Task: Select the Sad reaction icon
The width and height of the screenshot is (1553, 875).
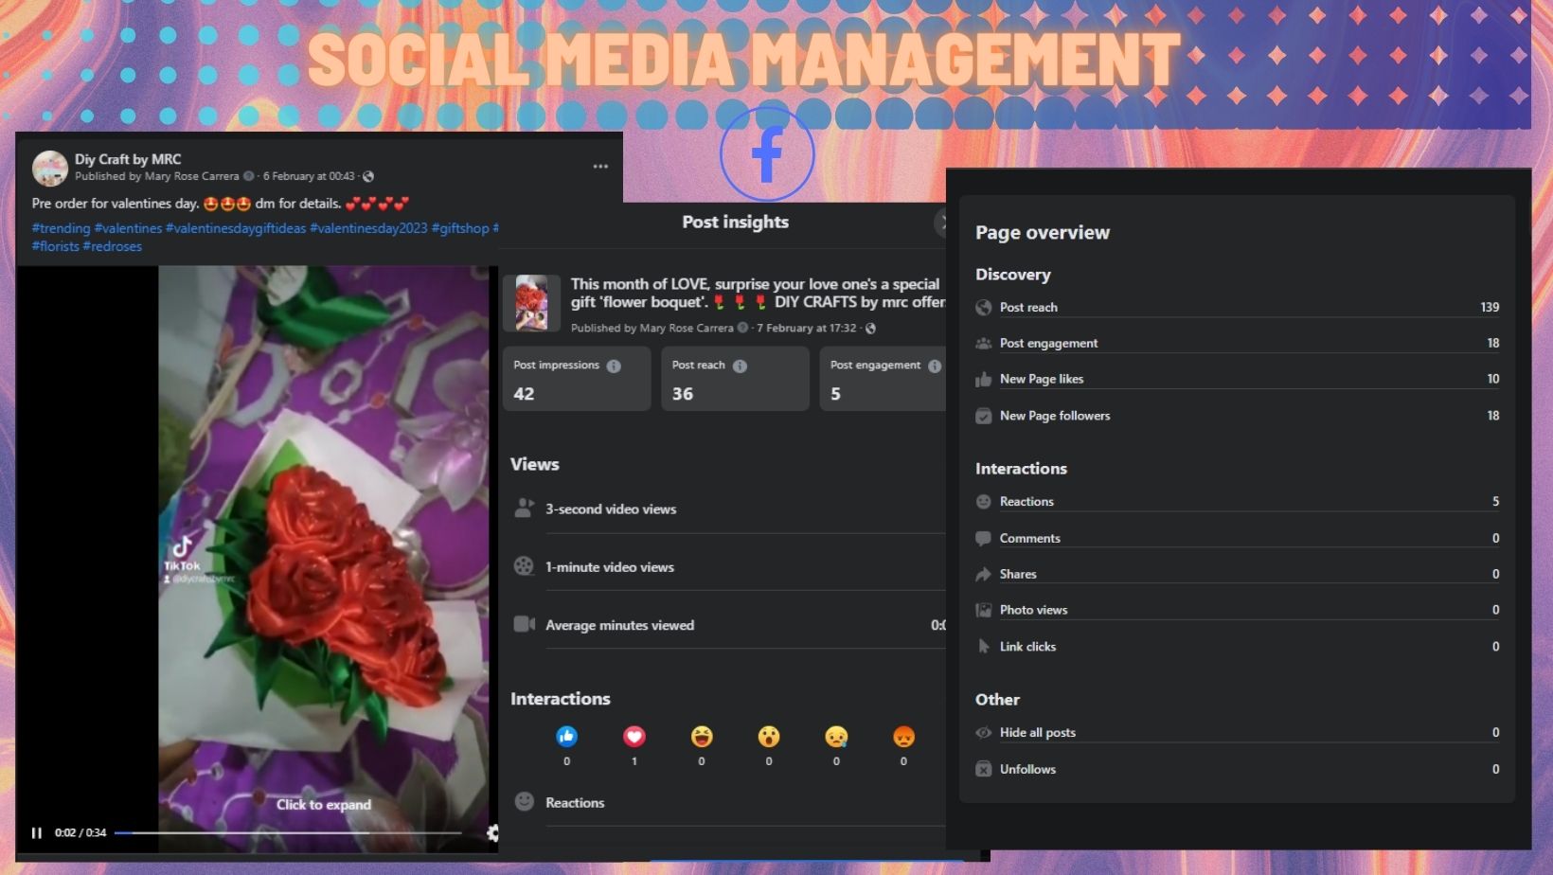Action: coord(836,736)
